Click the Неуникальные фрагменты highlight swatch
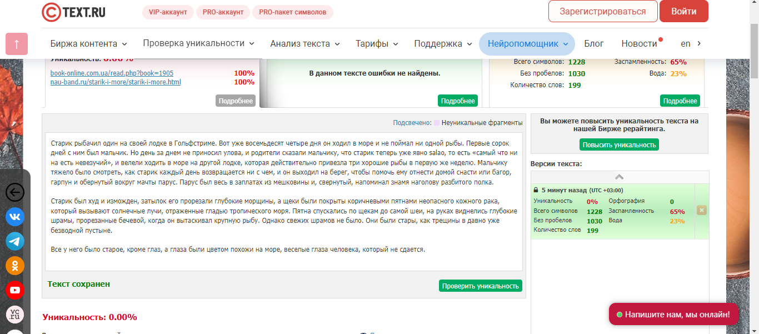 (x=437, y=123)
